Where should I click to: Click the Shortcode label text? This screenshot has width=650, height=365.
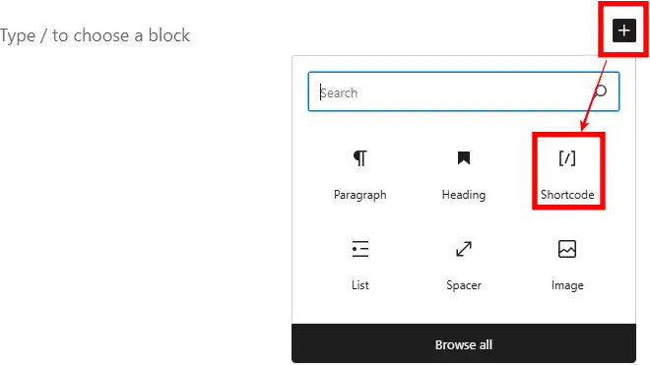point(567,195)
